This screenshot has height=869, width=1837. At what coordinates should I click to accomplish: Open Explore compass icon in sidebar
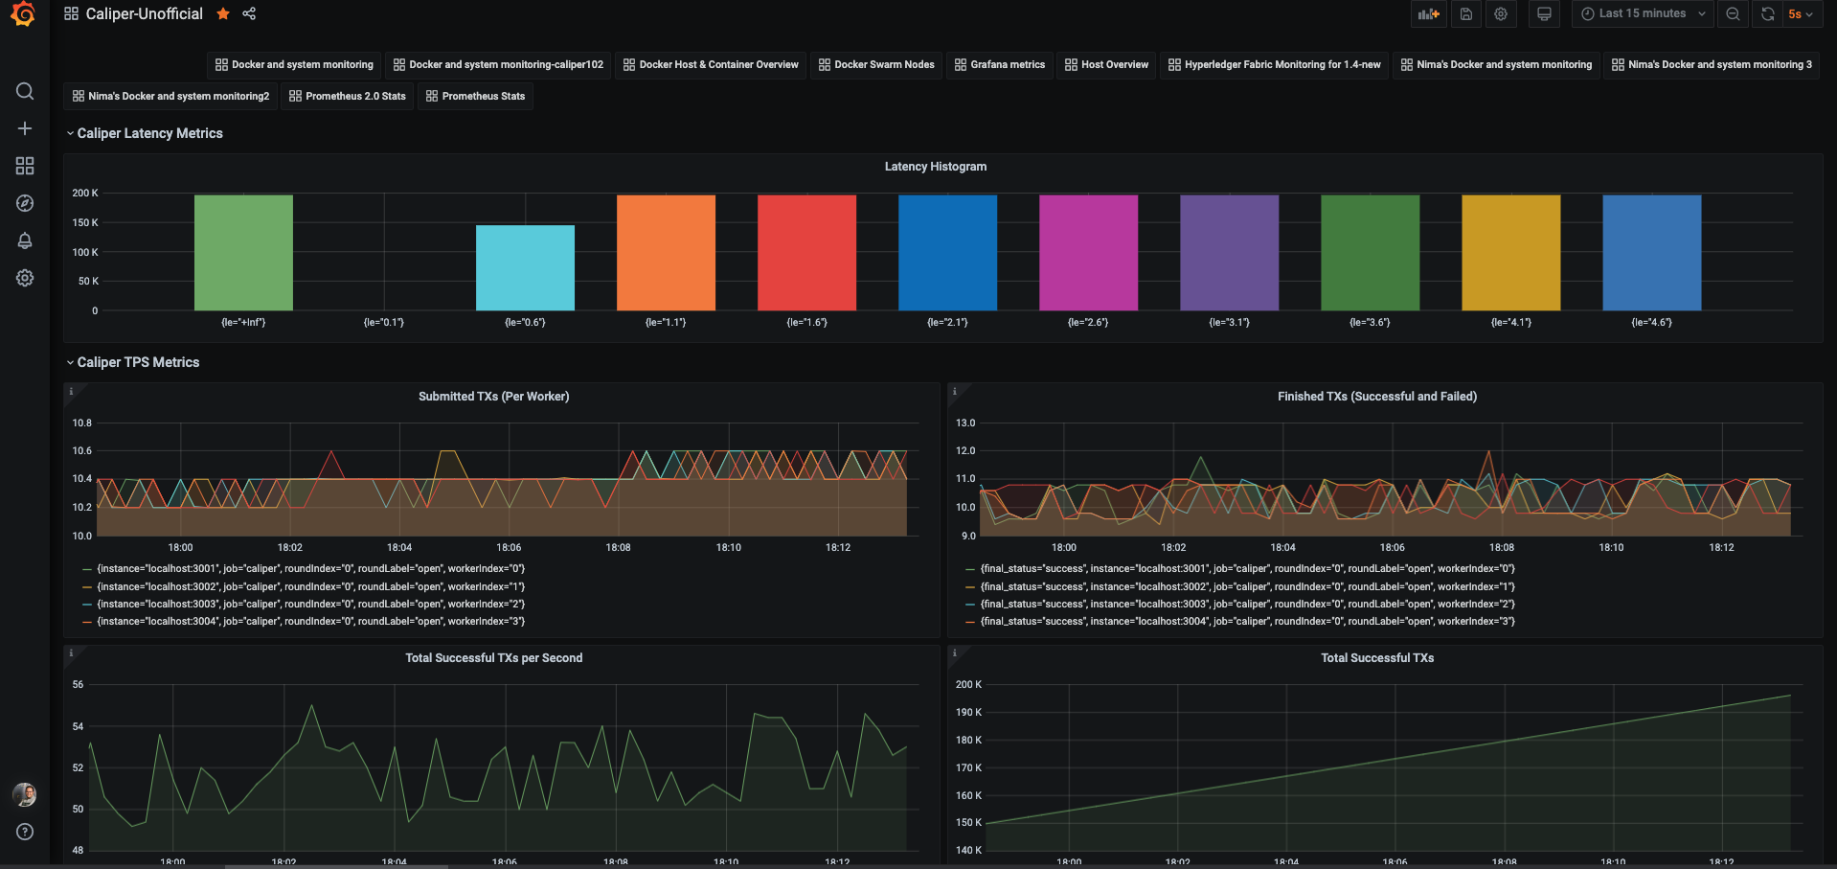[x=25, y=203]
